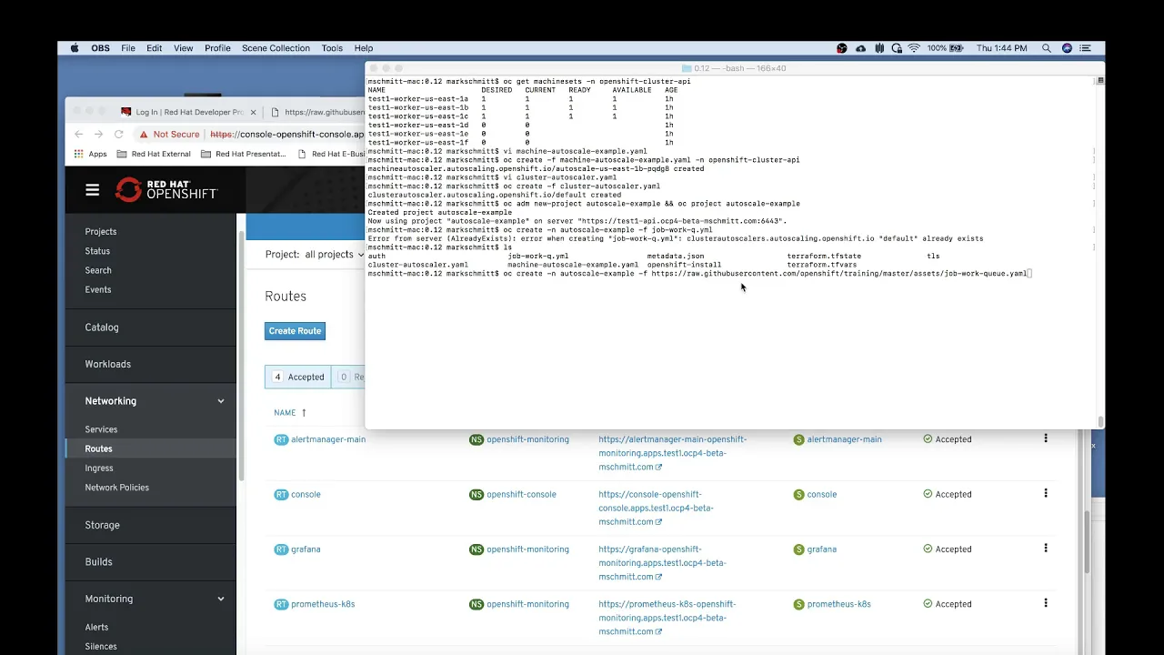Open Alerts under Monitoring
1164x655 pixels.
point(96,627)
